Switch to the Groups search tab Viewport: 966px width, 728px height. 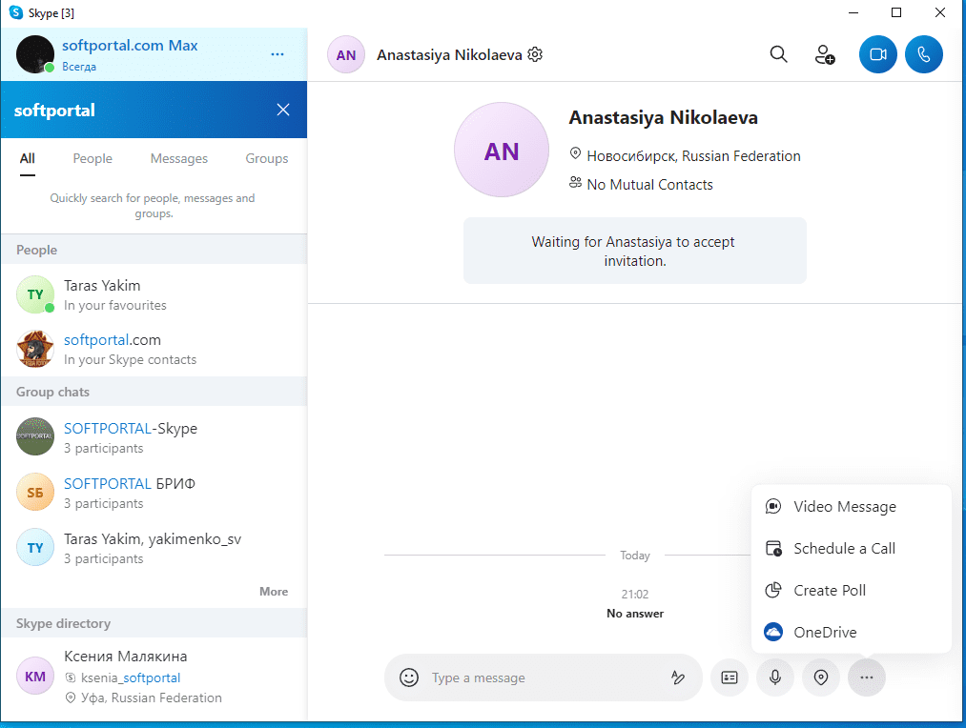[267, 158]
